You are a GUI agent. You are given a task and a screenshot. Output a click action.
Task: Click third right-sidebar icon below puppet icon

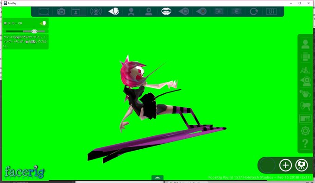click(x=305, y=70)
